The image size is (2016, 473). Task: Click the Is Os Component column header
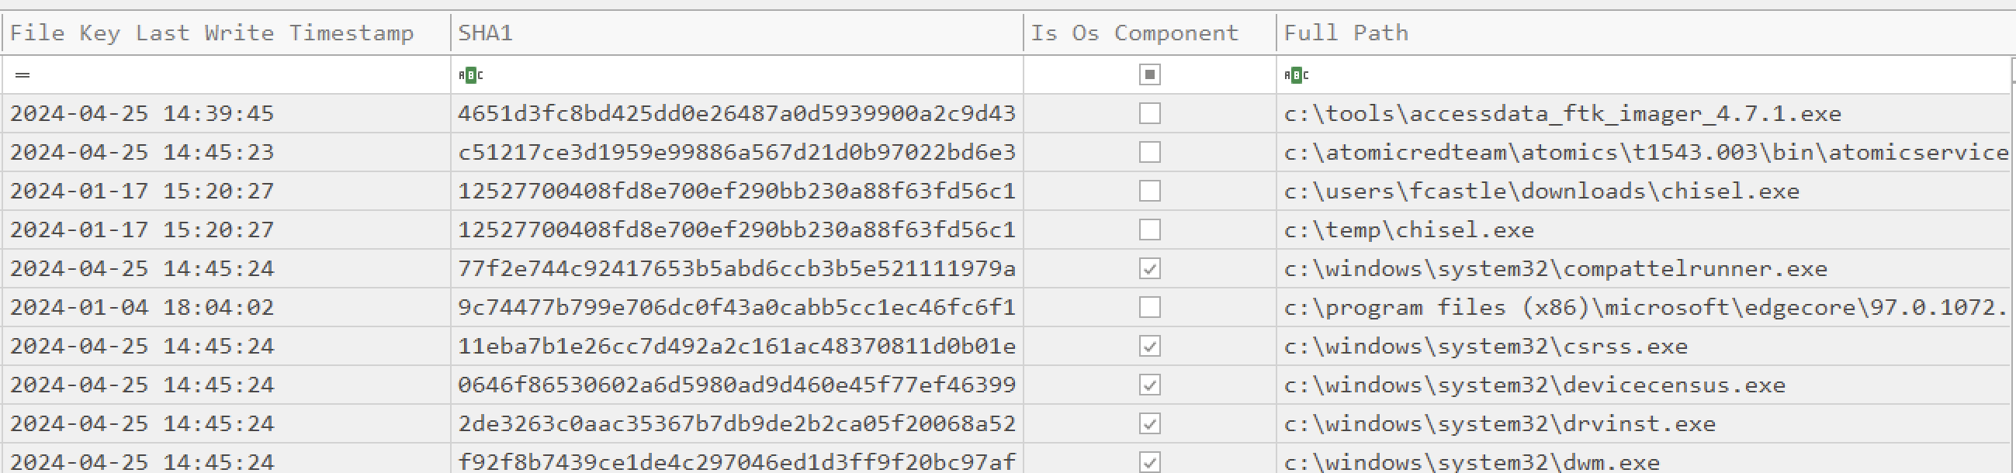1149,33
